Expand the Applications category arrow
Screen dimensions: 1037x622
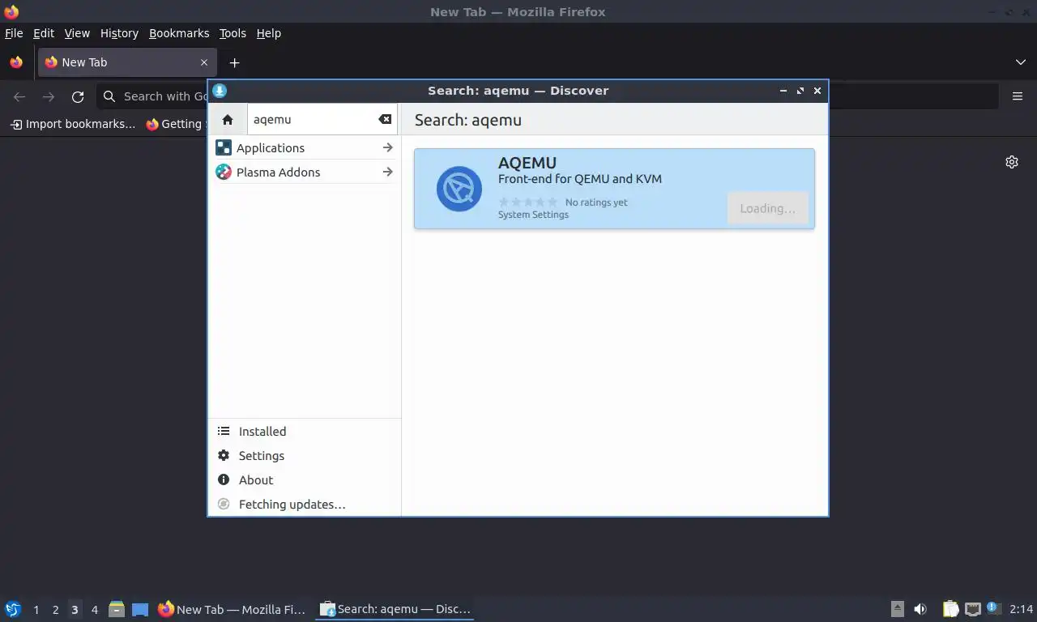click(x=387, y=147)
